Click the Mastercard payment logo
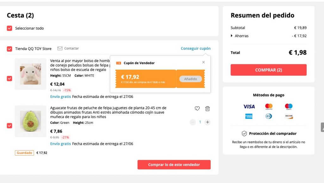 (x=269, y=106)
